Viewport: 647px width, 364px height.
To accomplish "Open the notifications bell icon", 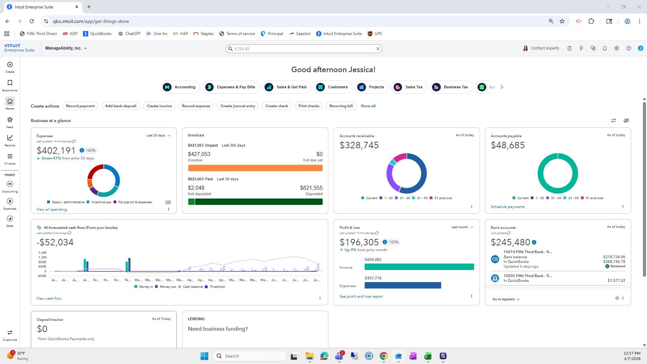I will (x=605, y=48).
